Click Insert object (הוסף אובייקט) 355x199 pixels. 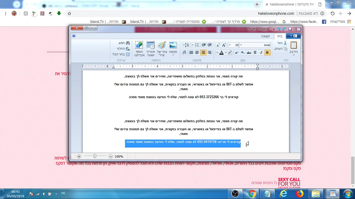point(139,49)
